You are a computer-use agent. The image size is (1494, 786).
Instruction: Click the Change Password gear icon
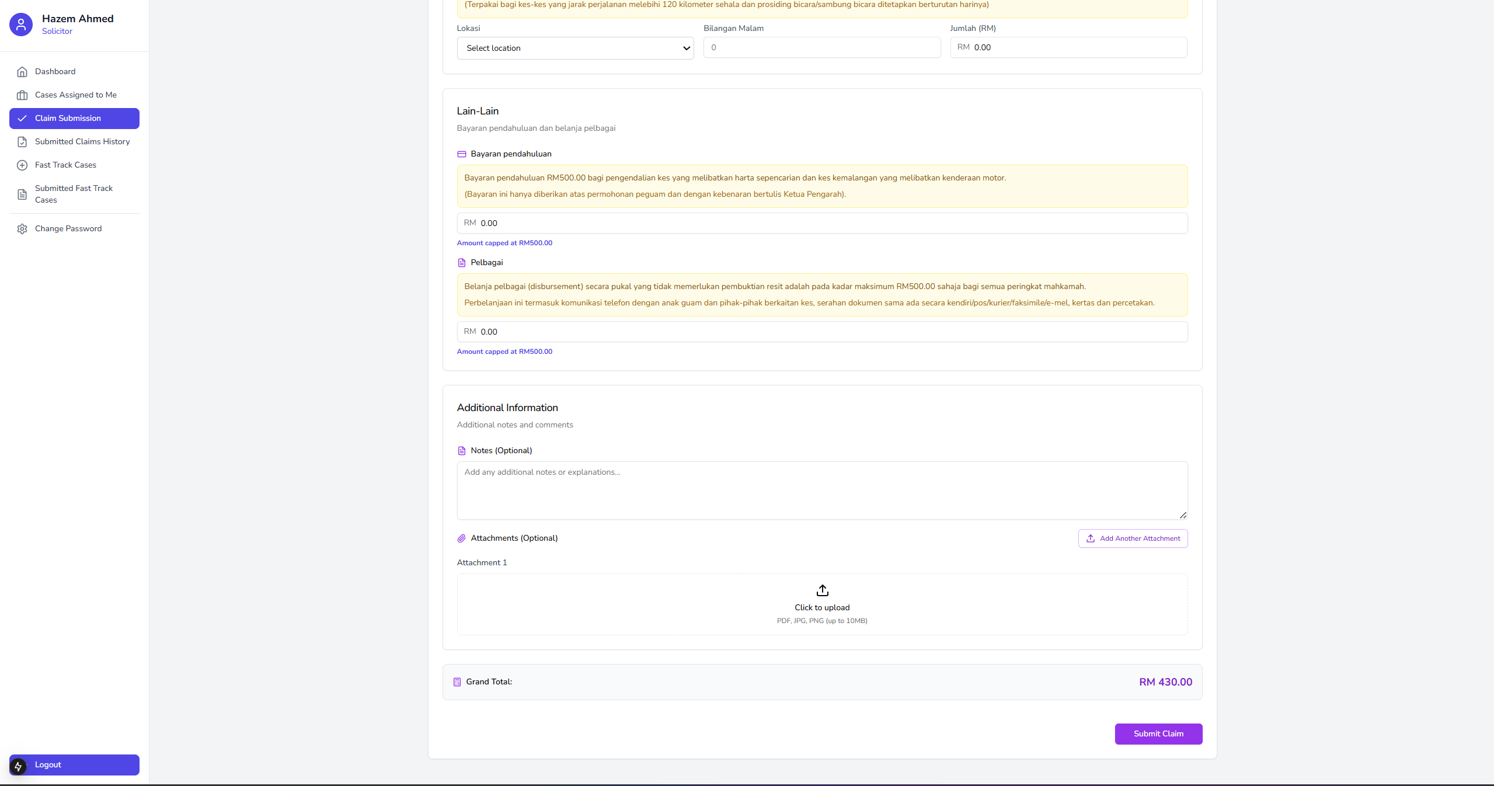pyautogui.click(x=22, y=229)
